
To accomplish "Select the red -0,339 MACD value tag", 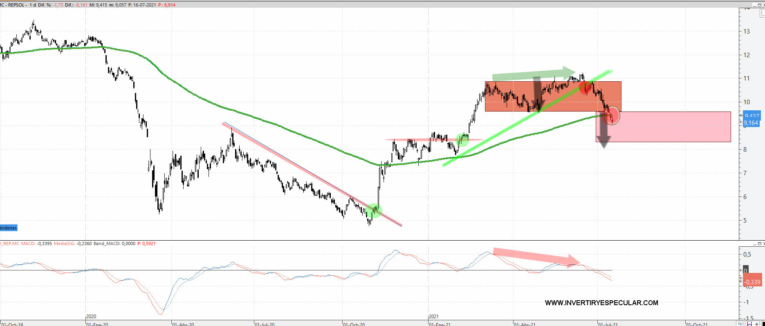I will point(752,282).
